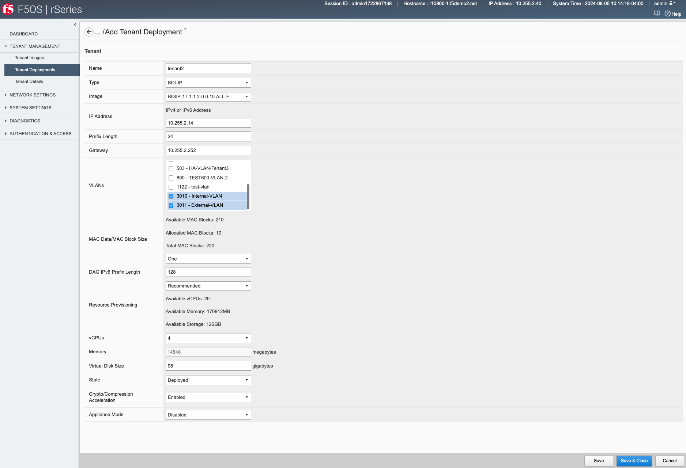Click the DAG IPv6 Prefix Length field

(x=208, y=272)
